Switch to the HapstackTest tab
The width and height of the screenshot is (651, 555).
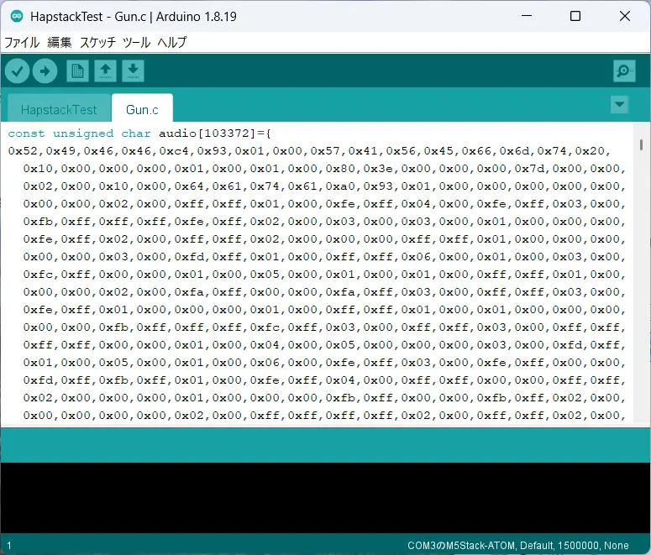click(59, 110)
